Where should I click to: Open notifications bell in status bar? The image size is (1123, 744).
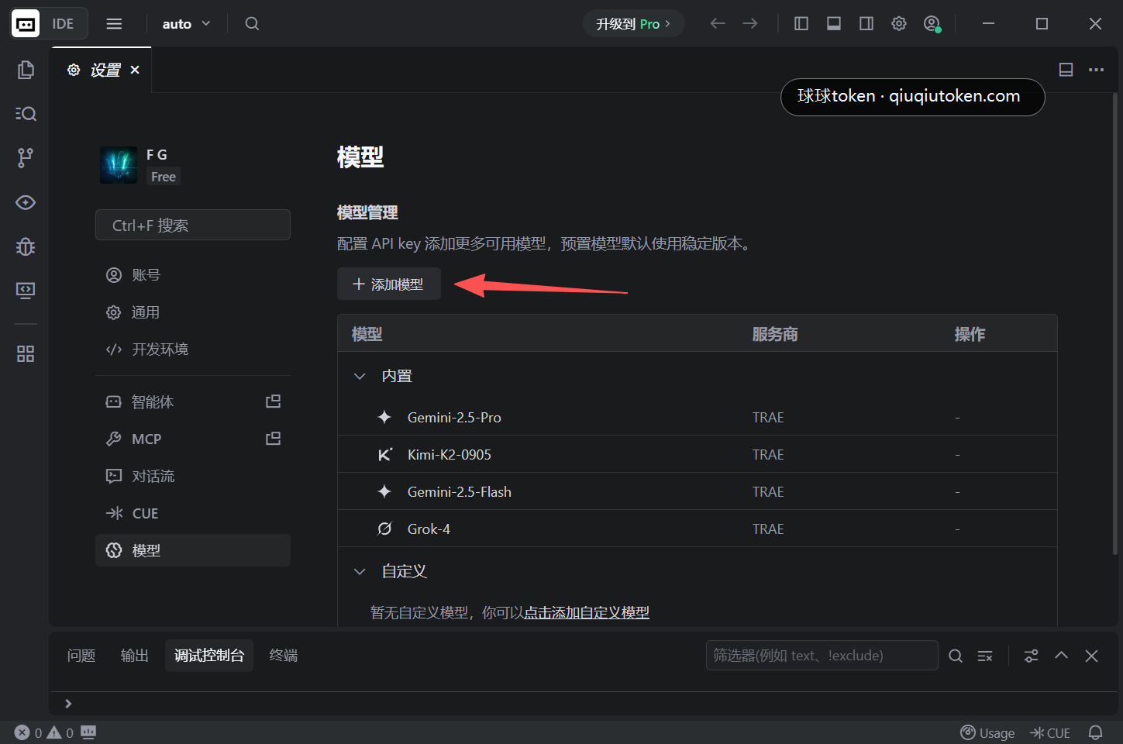click(1096, 732)
